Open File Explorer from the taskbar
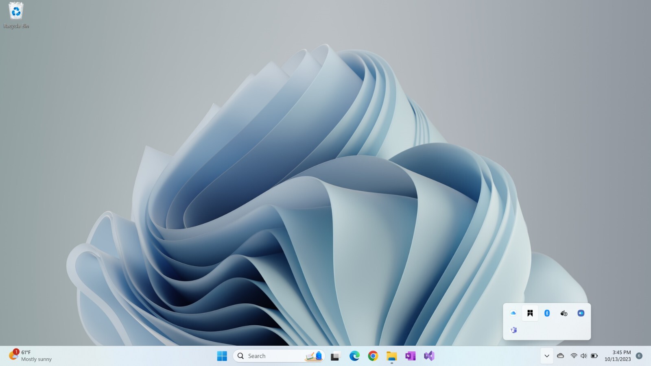This screenshot has height=366, width=651. coord(391,356)
